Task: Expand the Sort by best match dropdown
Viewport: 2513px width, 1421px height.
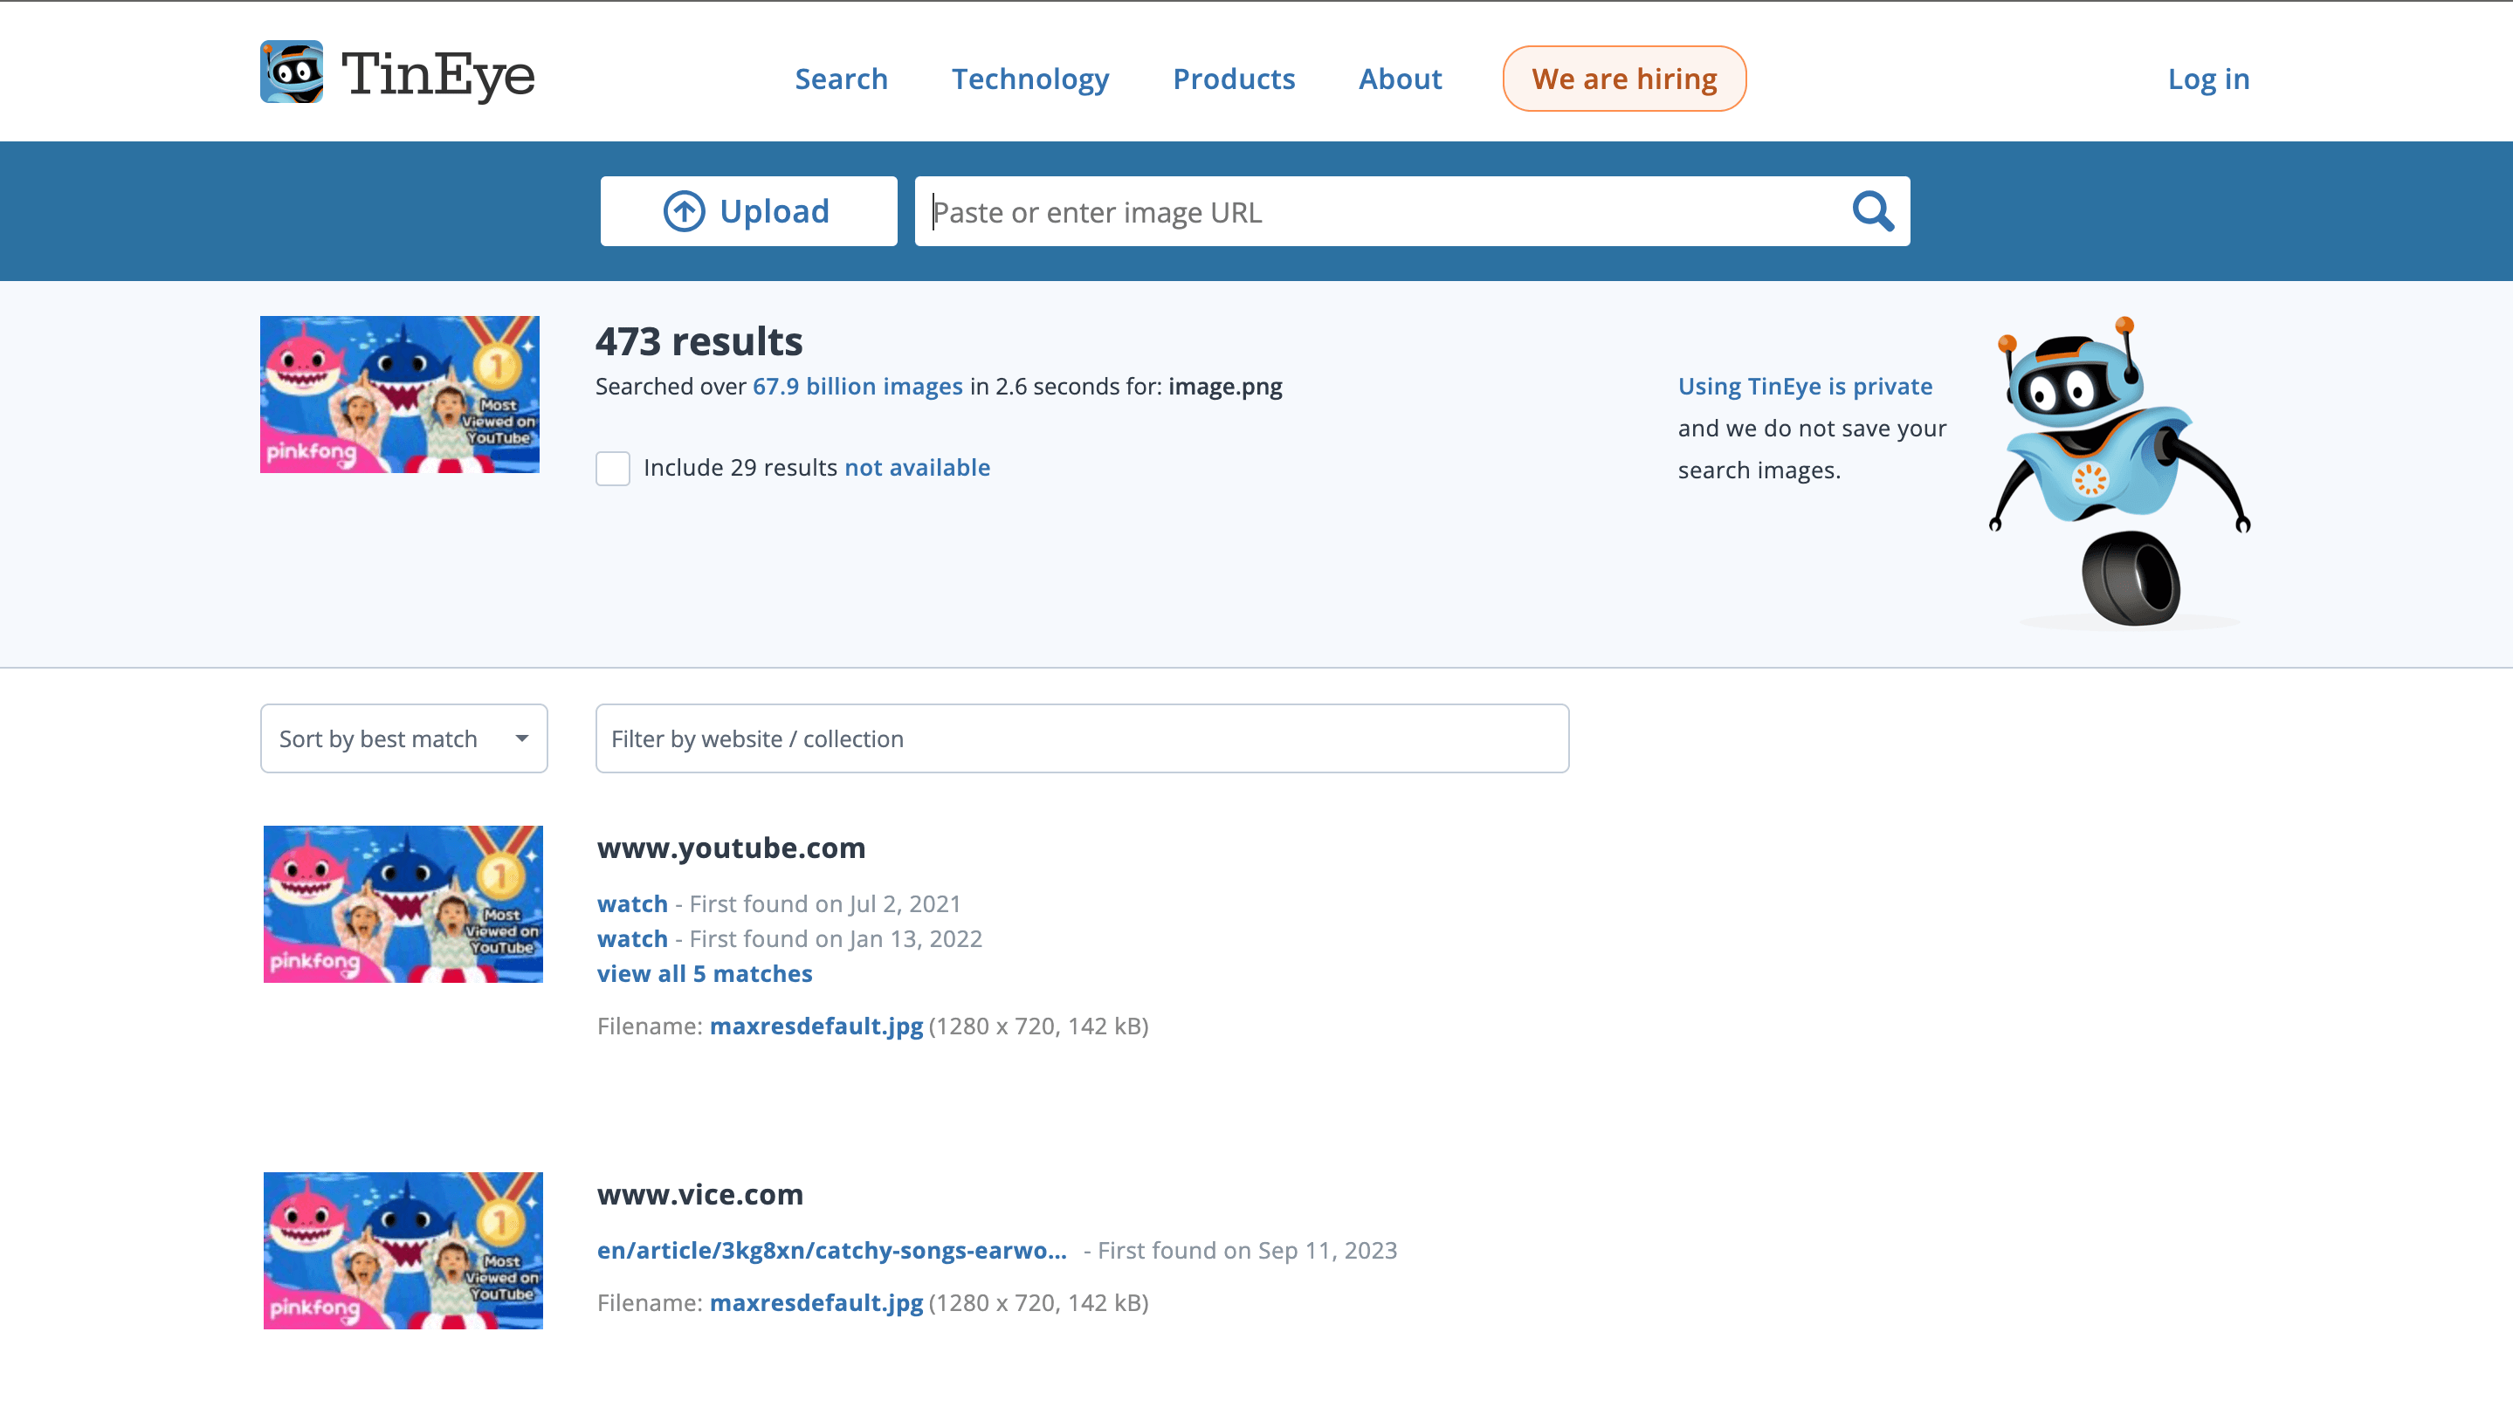Action: point(403,738)
